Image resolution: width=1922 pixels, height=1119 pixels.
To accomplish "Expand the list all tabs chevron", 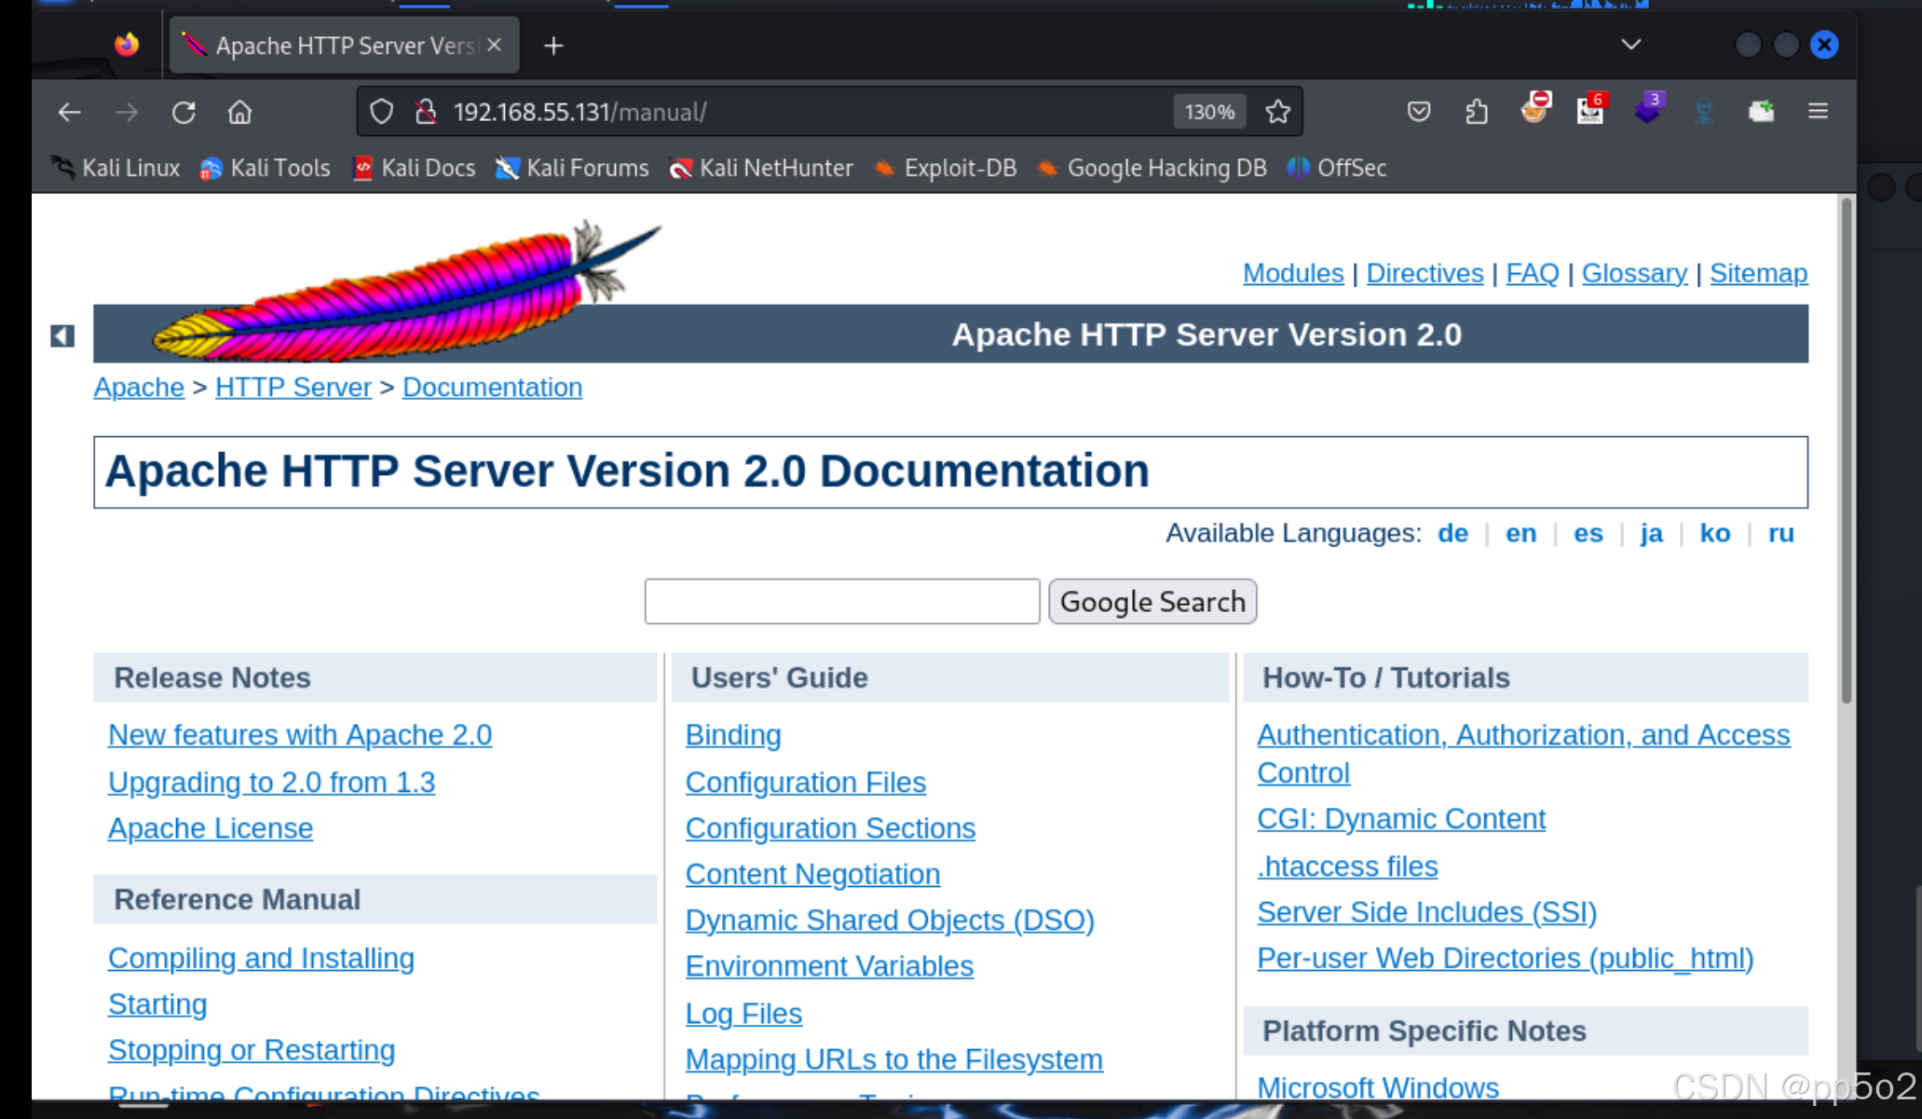I will coord(1630,45).
